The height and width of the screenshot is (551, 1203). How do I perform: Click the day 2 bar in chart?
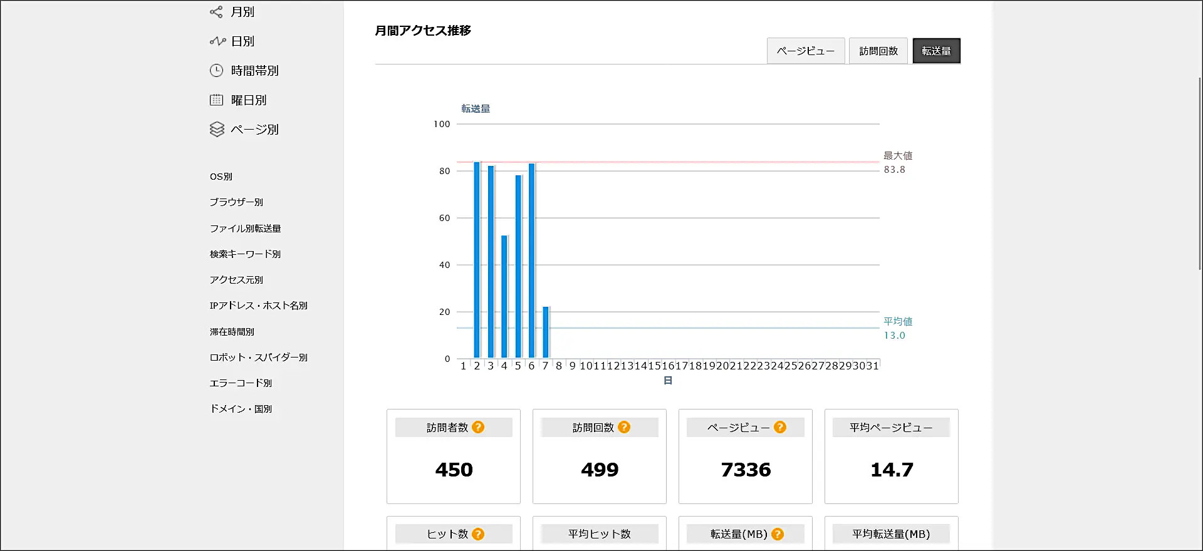click(x=477, y=260)
